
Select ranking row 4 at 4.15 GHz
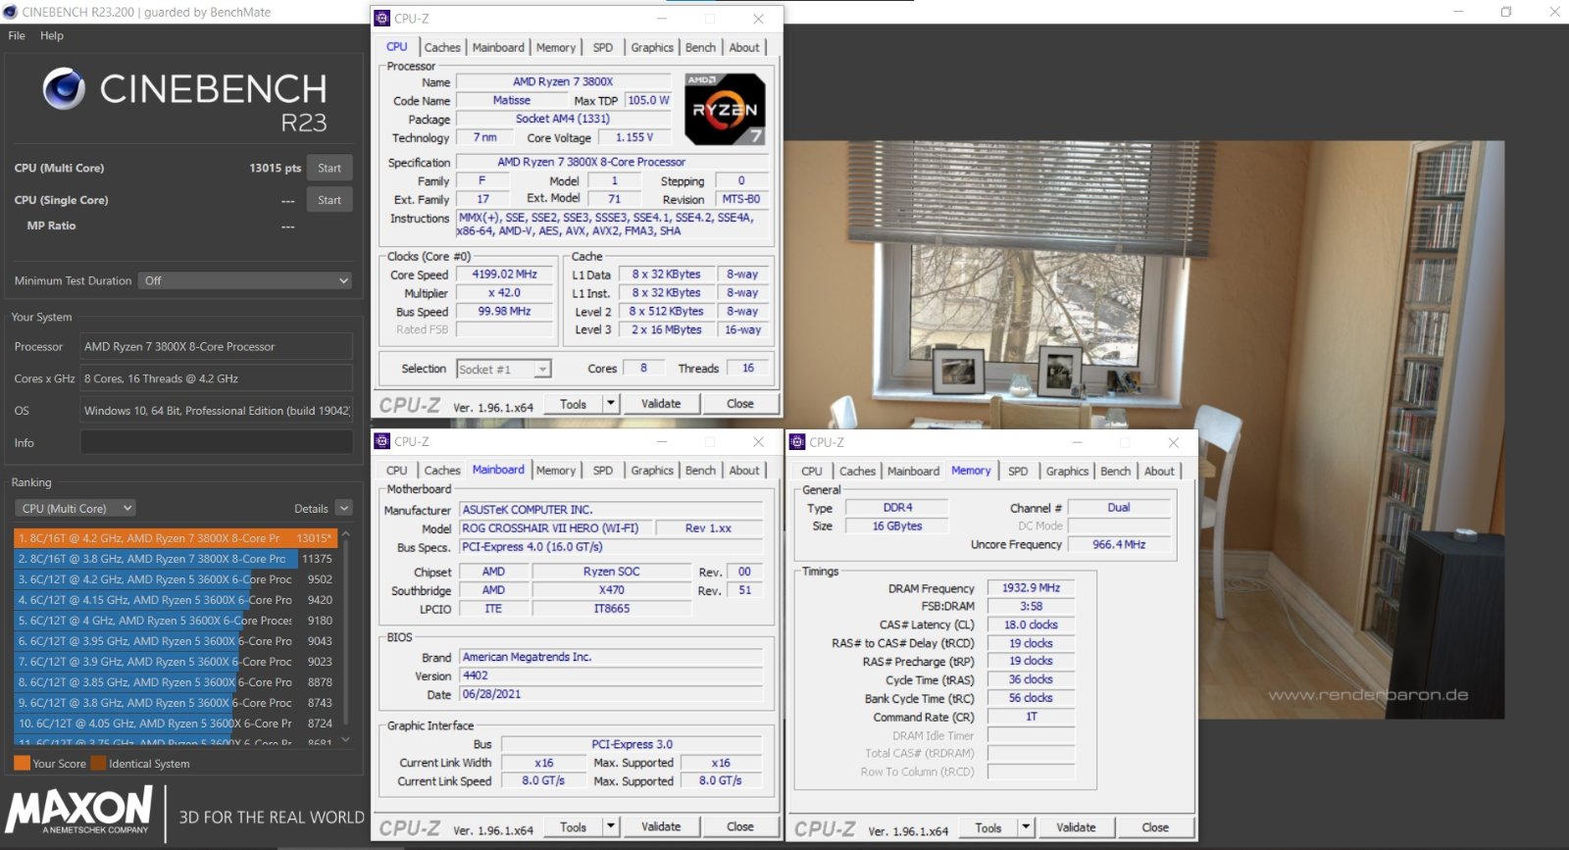[x=176, y=600]
